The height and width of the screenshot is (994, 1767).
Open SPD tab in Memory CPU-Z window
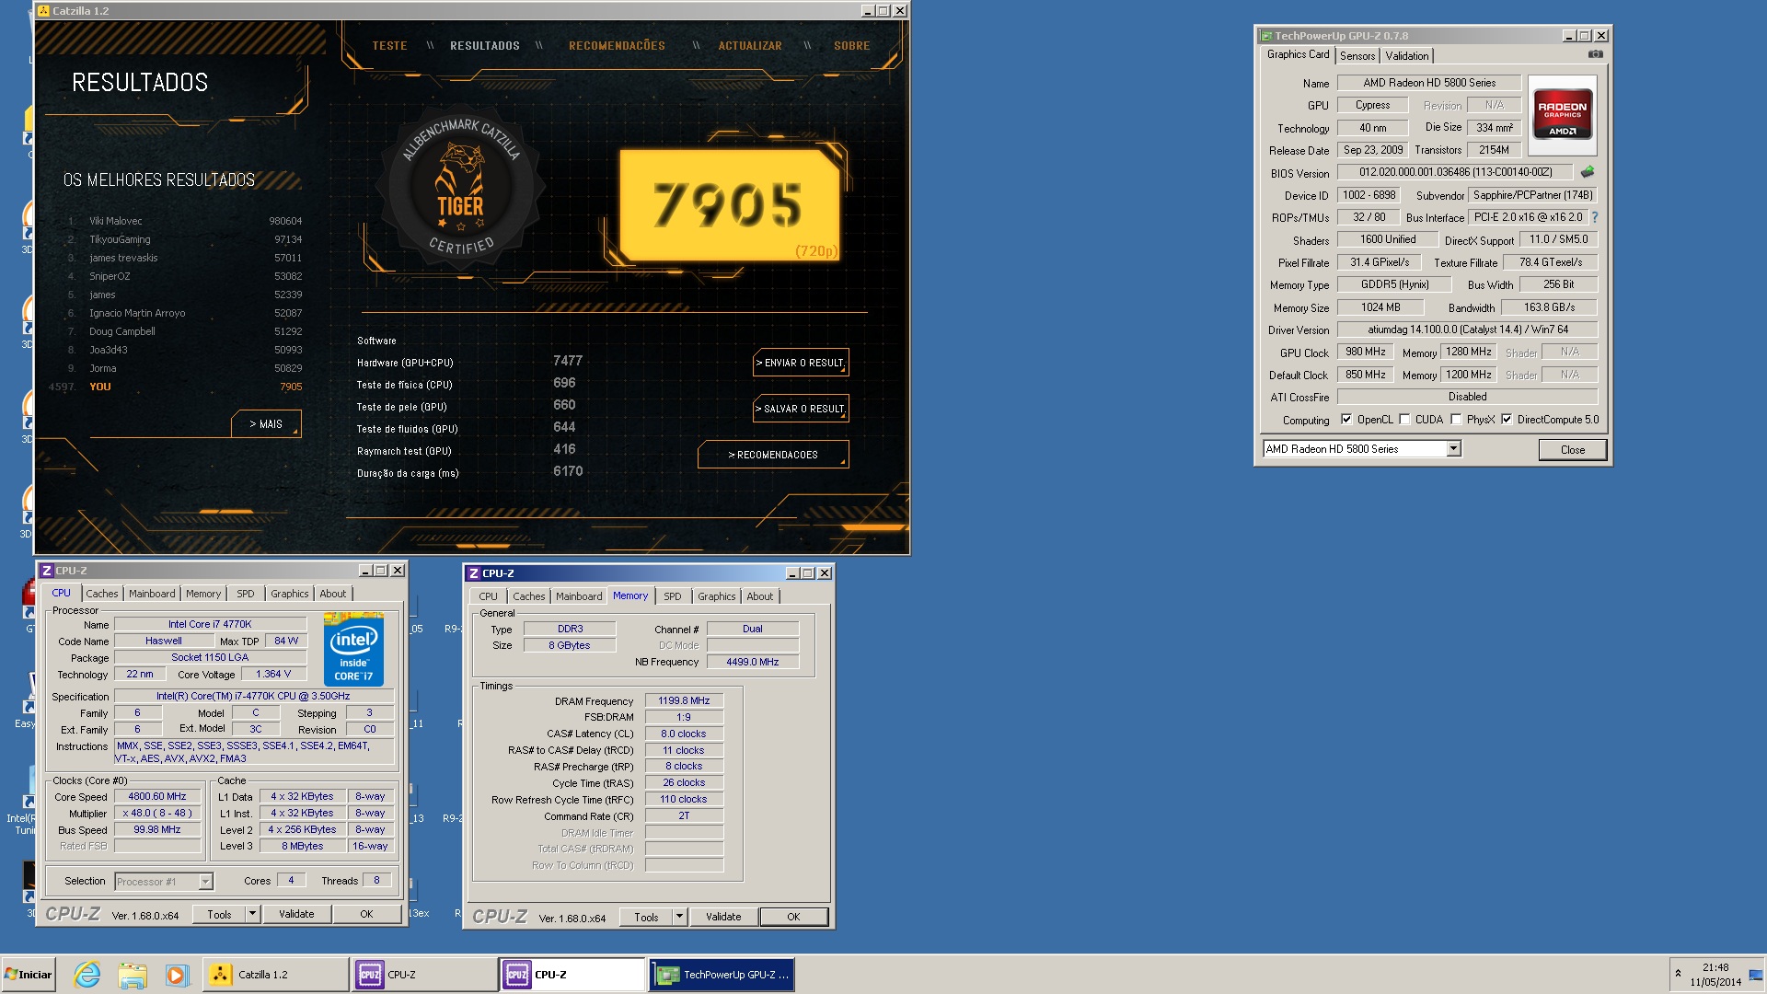[673, 596]
